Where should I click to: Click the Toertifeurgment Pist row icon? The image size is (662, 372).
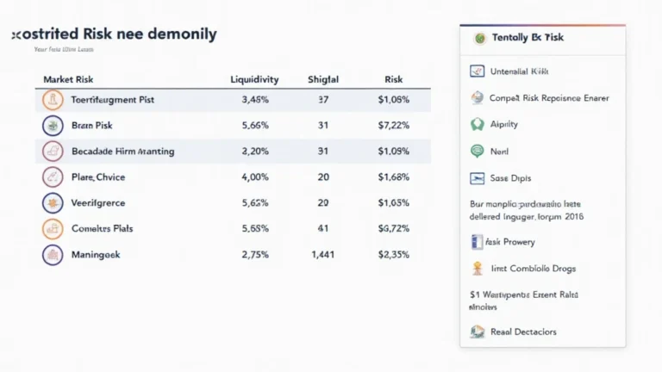click(x=53, y=100)
